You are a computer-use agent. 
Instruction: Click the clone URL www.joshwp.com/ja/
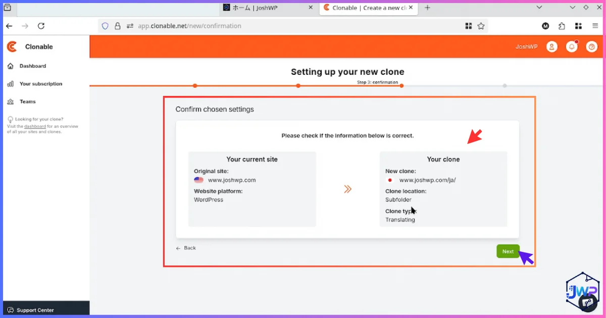point(427,180)
